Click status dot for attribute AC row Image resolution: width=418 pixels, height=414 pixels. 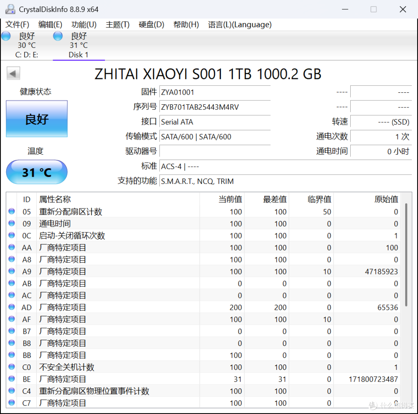point(12,295)
